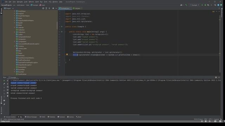Hide the Project tool window
The image size is (225, 126).
[56, 8]
